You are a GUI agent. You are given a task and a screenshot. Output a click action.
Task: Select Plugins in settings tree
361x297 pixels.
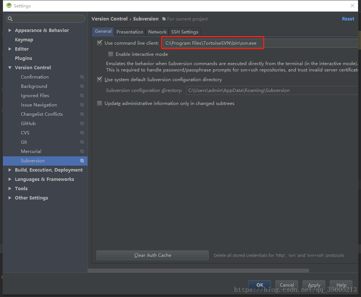[23, 58]
